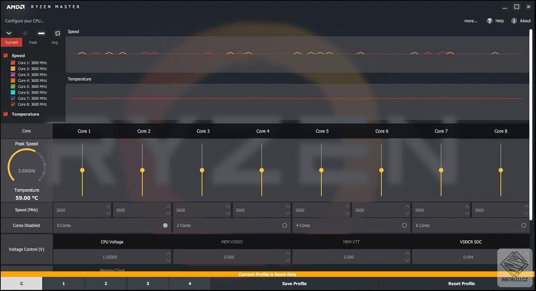Click the minus icon to remove a graph
The width and height of the screenshot is (536, 291).
coord(41,33)
